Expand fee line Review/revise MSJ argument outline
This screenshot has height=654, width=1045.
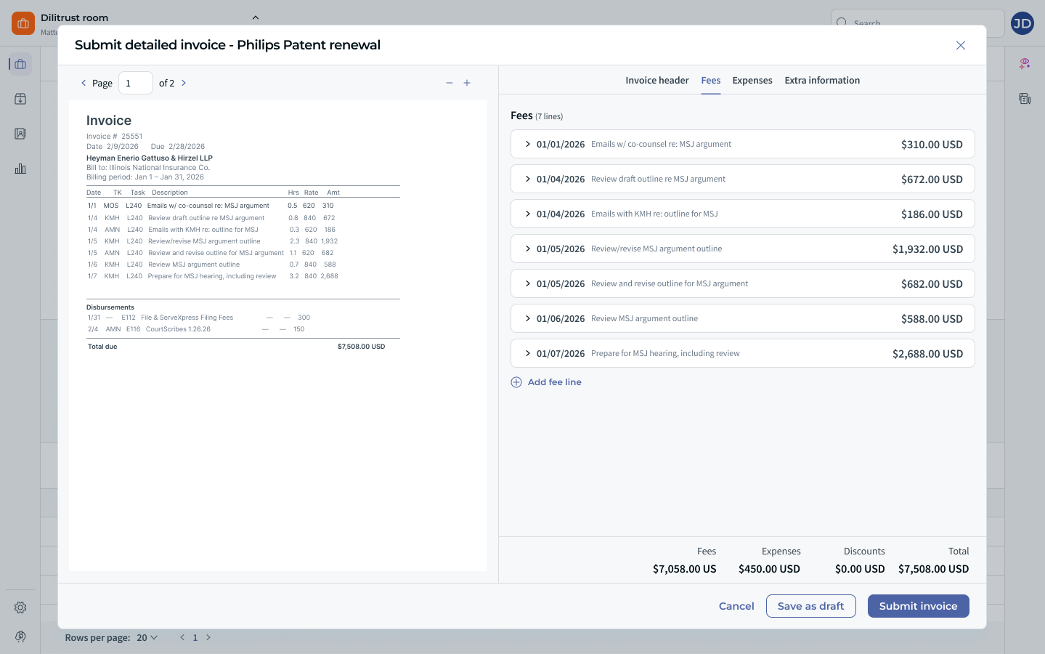(x=528, y=249)
